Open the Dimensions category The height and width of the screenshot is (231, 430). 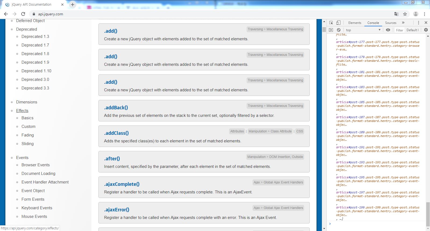pyautogui.click(x=27, y=102)
